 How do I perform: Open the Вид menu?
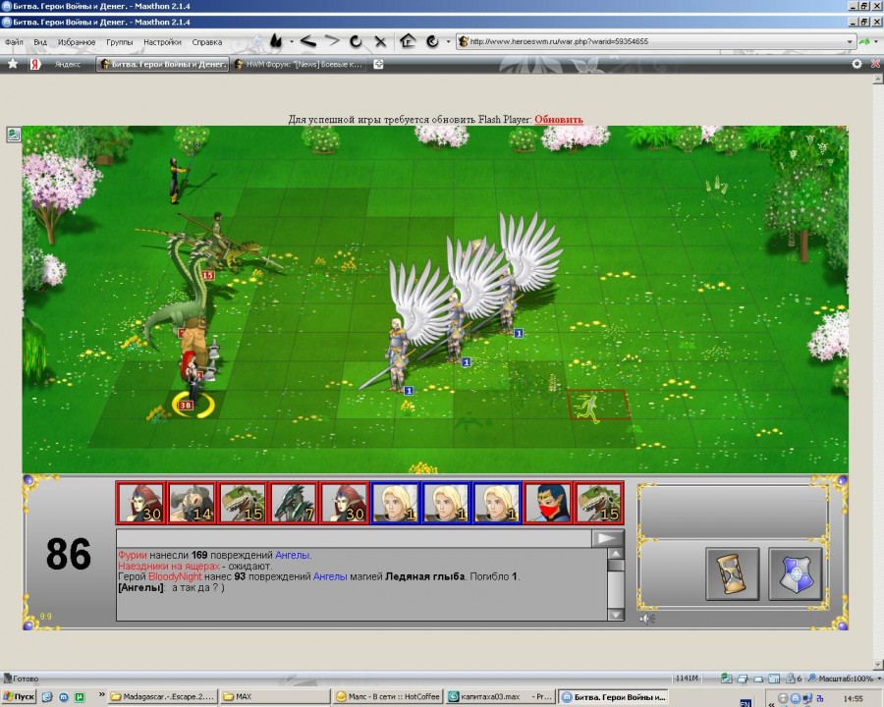[x=40, y=42]
